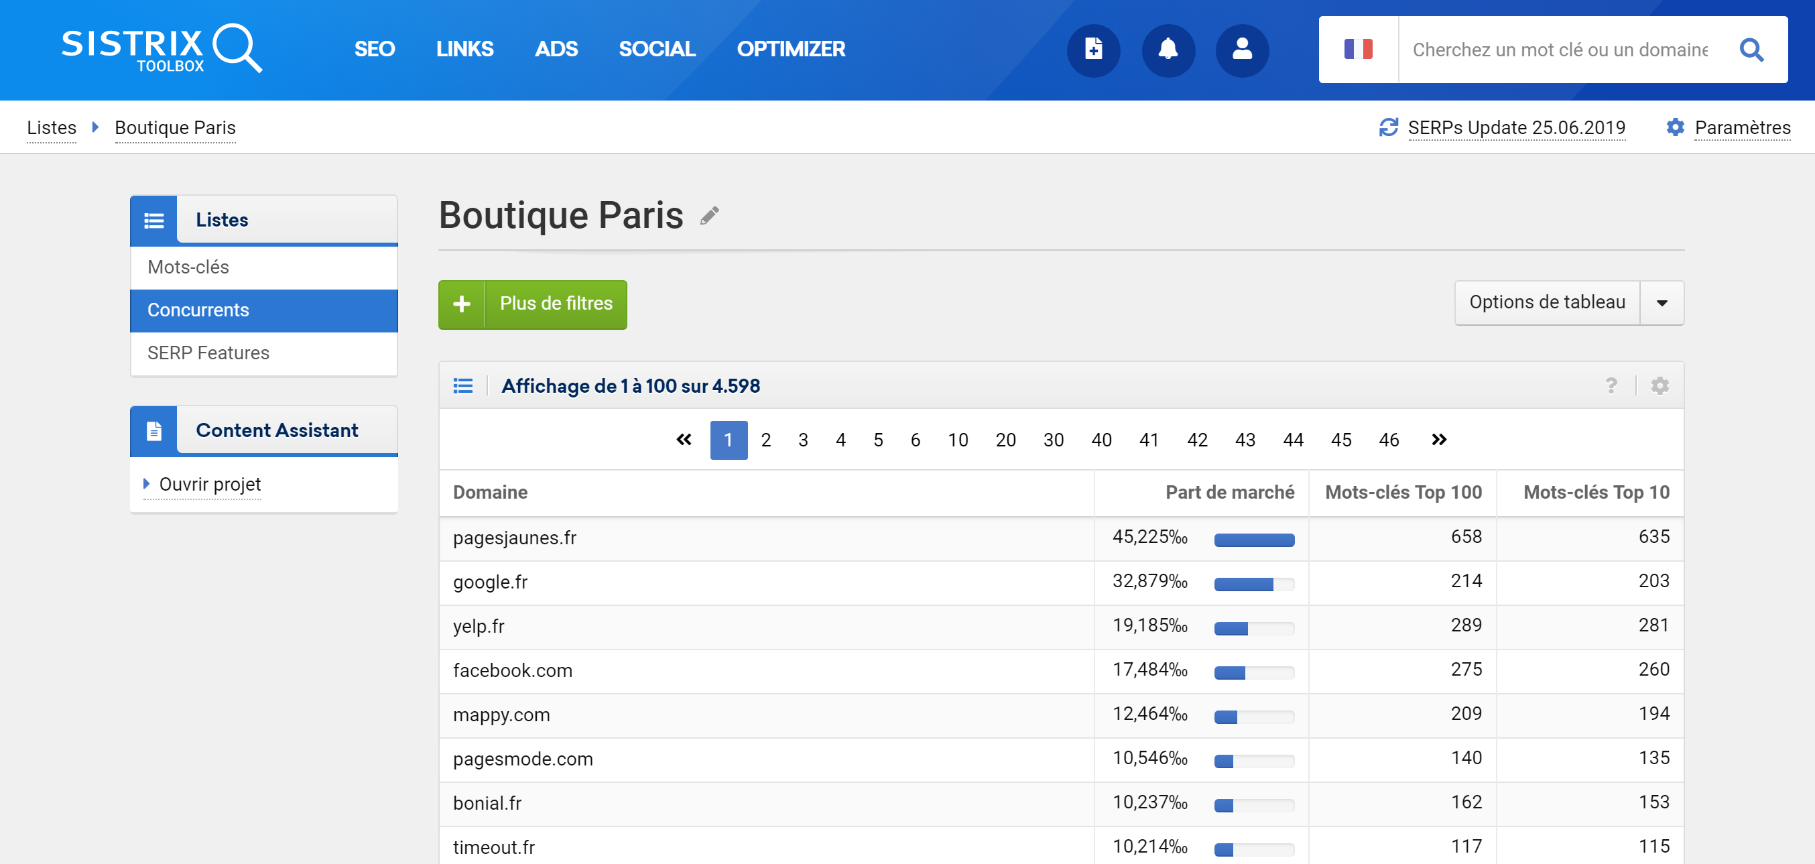Image resolution: width=1815 pixels, height=864 pixels.
Task: Click the Content Assistant document icon
Action: (x=153, y=430)
